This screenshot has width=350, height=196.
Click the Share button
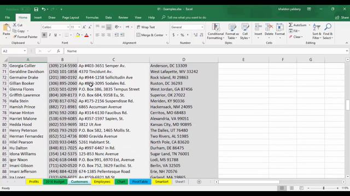pos(342,17)
